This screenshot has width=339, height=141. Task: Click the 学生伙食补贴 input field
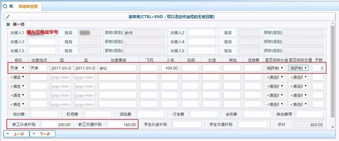coord(187,124)
